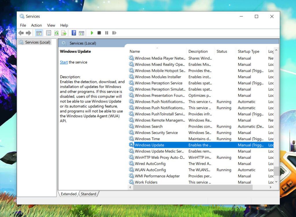Open the File menu

23,25
